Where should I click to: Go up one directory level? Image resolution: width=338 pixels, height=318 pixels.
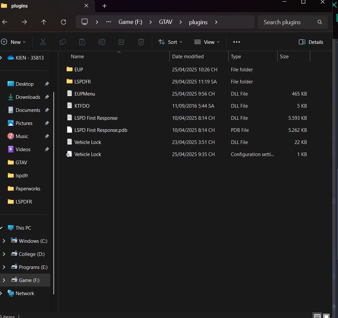tap(44, 22)
